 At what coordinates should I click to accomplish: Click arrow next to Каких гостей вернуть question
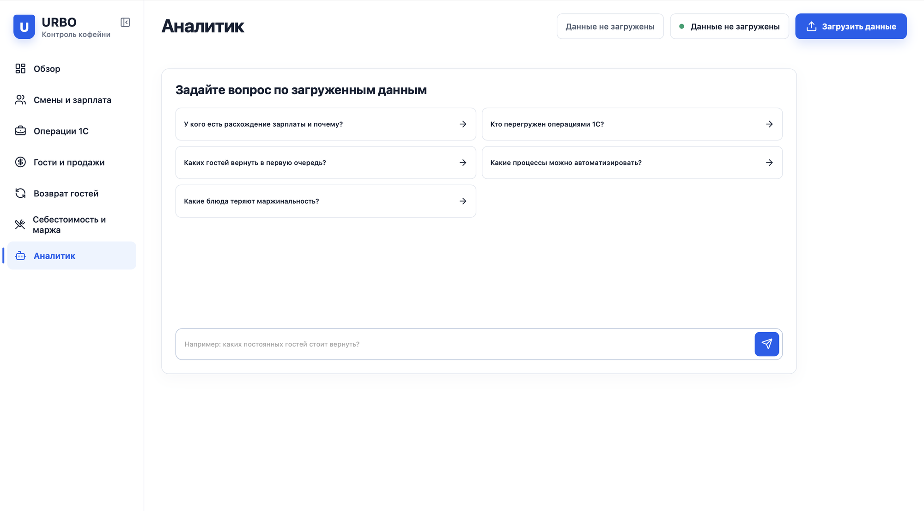click(463, 163)
